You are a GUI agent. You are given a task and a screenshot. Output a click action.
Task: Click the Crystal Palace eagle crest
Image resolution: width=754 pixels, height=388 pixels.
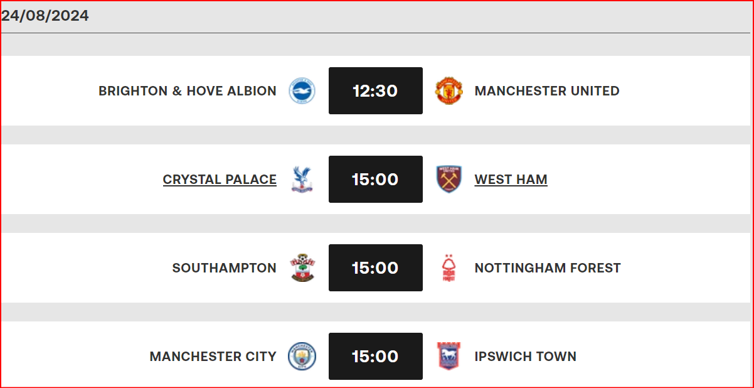pyautogui.click(x=302, y=180)
